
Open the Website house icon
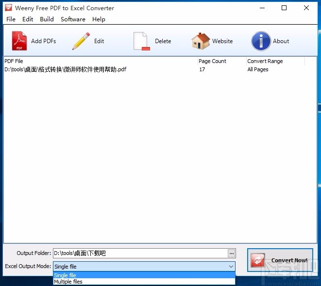click(x=201, y=41)
